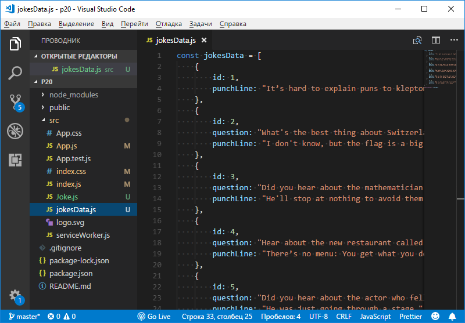Open the Extensions view icon
Viewport: 465px width, 323px height.
click(15, 160)
